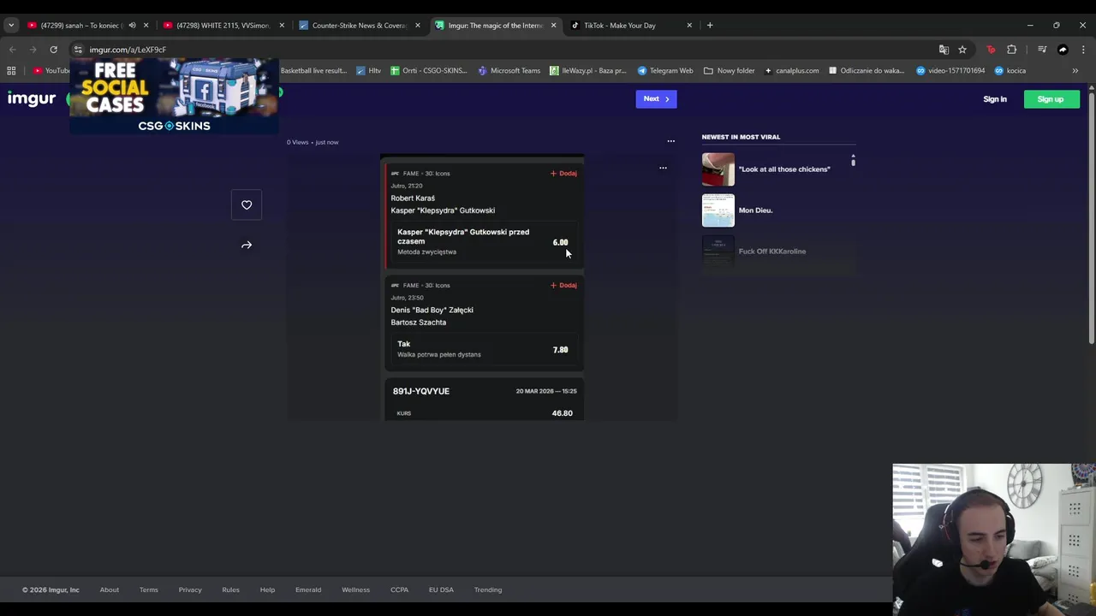1096x616 pixels.
Task: Open the kocica bookmark
Action: point(1010,71)
